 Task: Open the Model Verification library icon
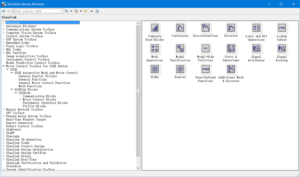click(x=180, y=49)
